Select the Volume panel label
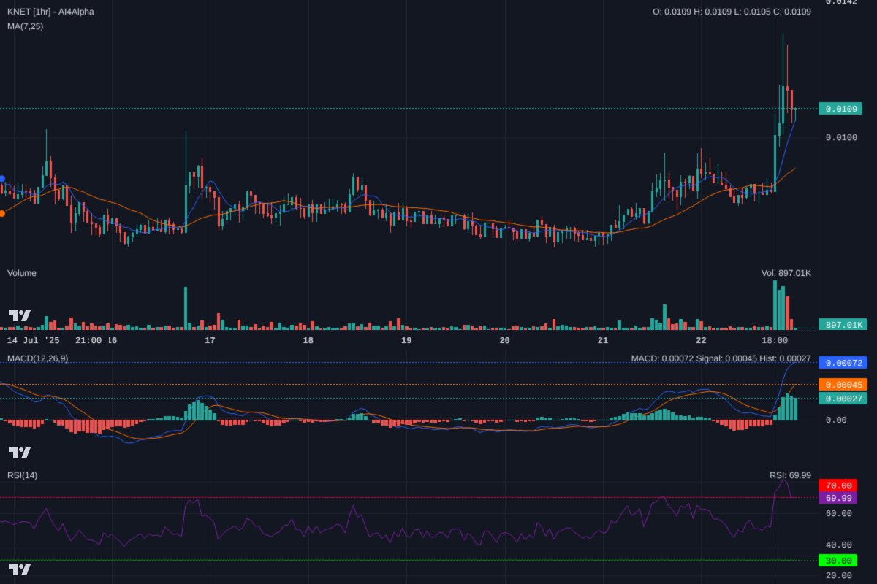 point(22,273)
